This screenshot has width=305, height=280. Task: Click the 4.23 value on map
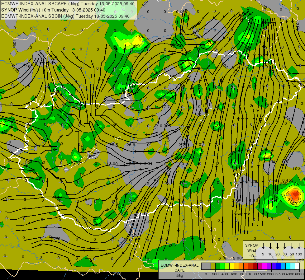click(254, 201)
